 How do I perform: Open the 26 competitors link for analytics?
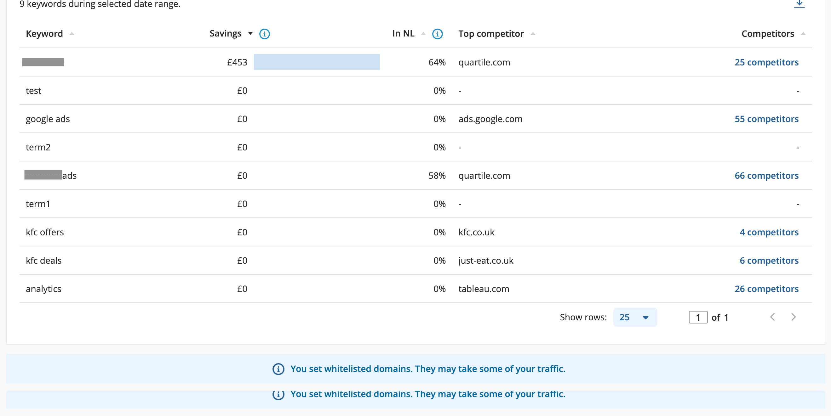pos(766,289)
